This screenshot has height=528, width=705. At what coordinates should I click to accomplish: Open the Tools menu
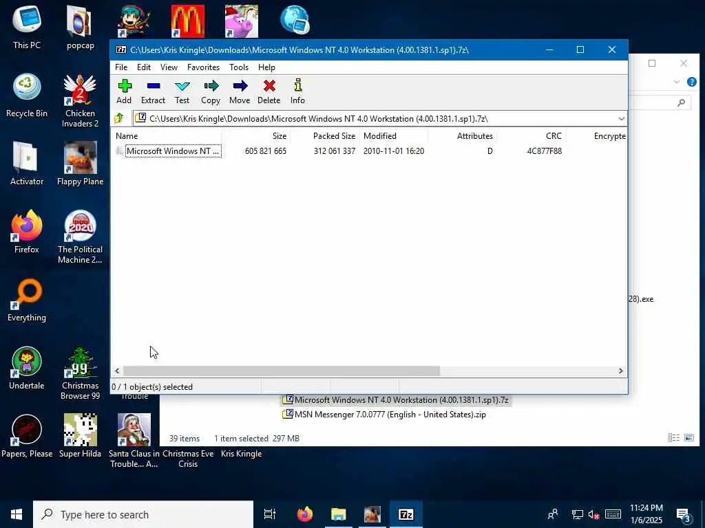(239, 67)
